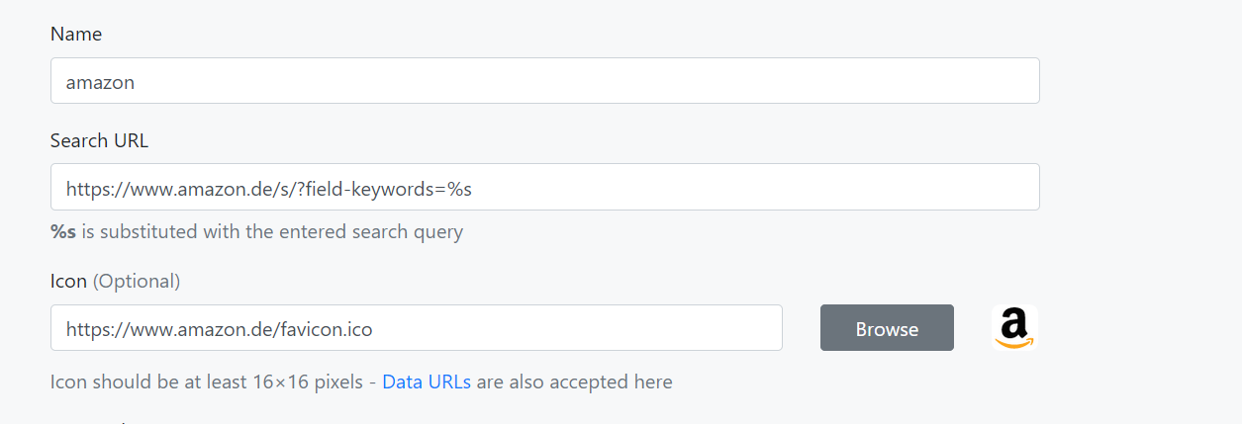Click "favicon.ico" in the Icon field

point(329,329)
